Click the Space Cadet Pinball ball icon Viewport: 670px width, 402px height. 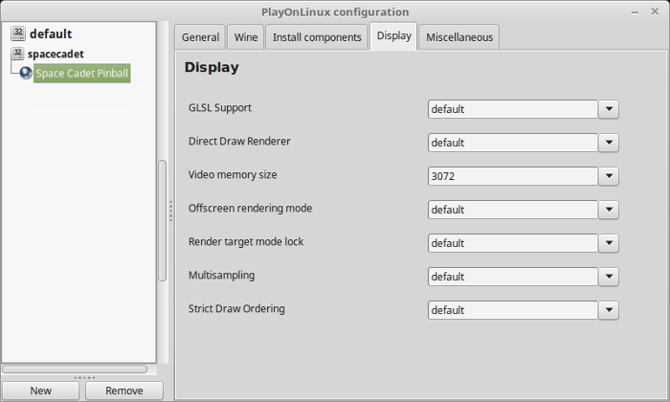coord(26,74)
